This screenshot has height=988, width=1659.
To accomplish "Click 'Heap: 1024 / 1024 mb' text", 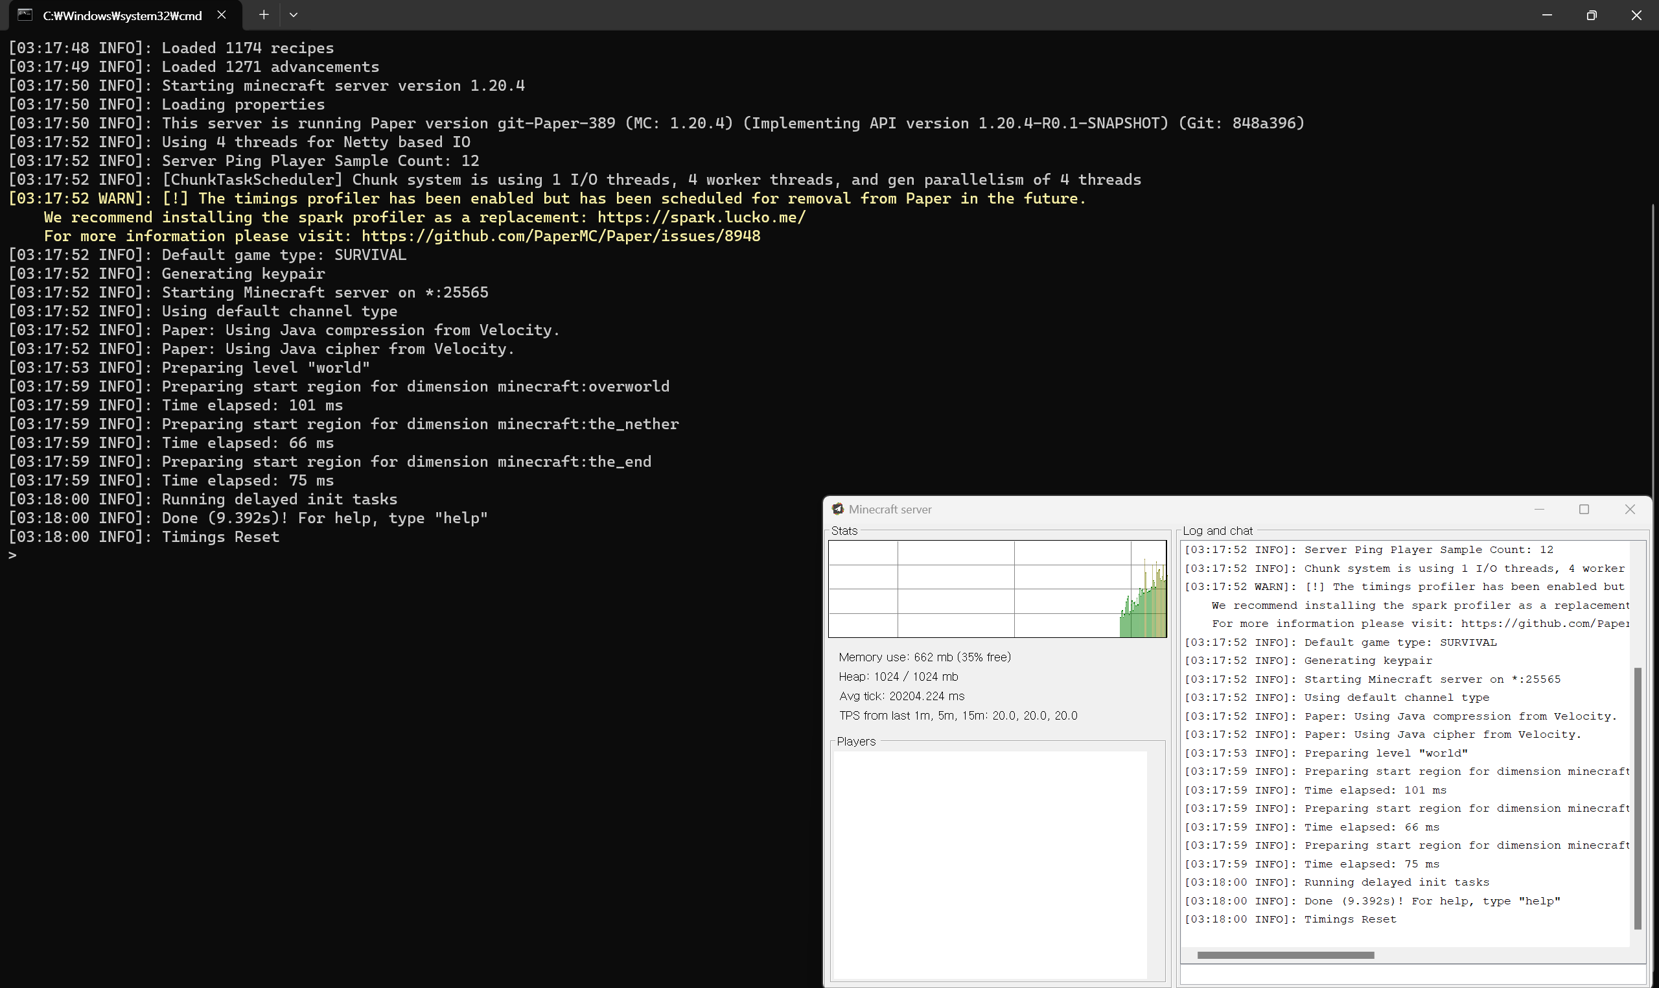I will pyautogui.click(x=898, y=676).
